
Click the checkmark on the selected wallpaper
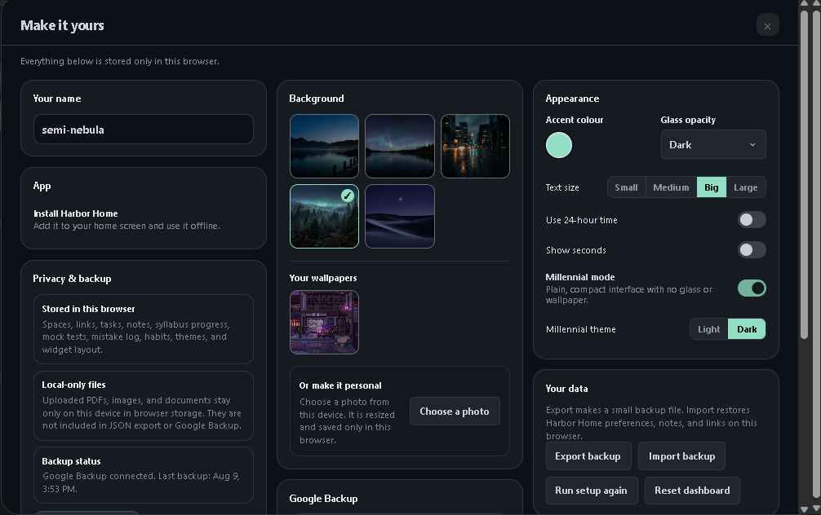click(x=347, y=196)
